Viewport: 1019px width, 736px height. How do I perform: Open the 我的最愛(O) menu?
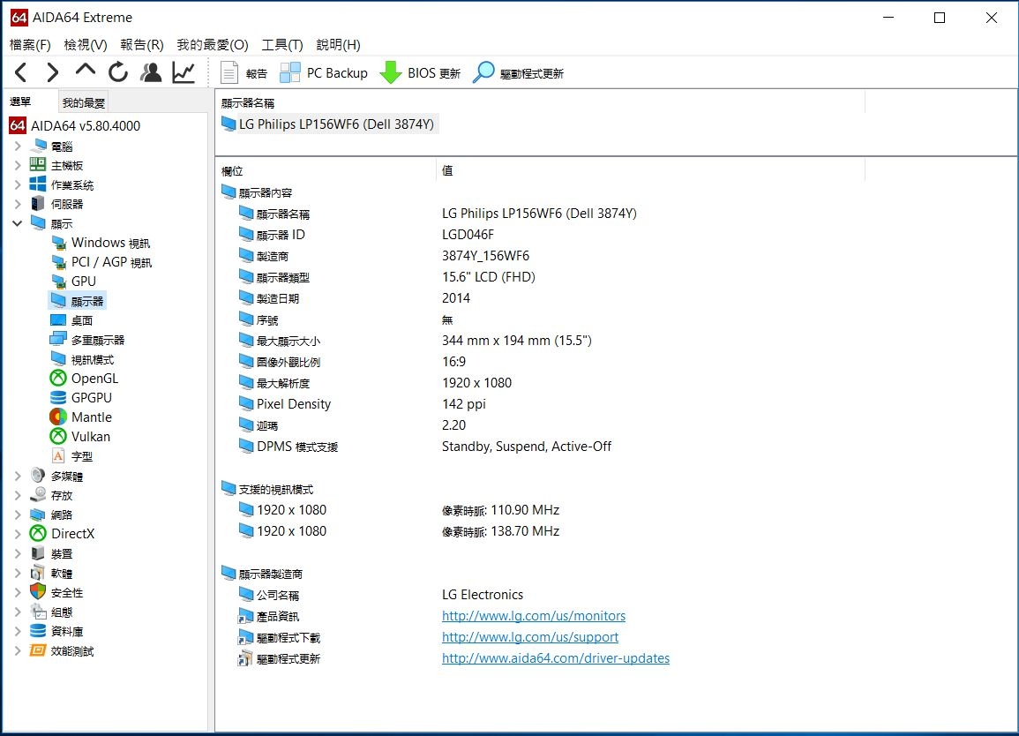[x=213, y=45]
